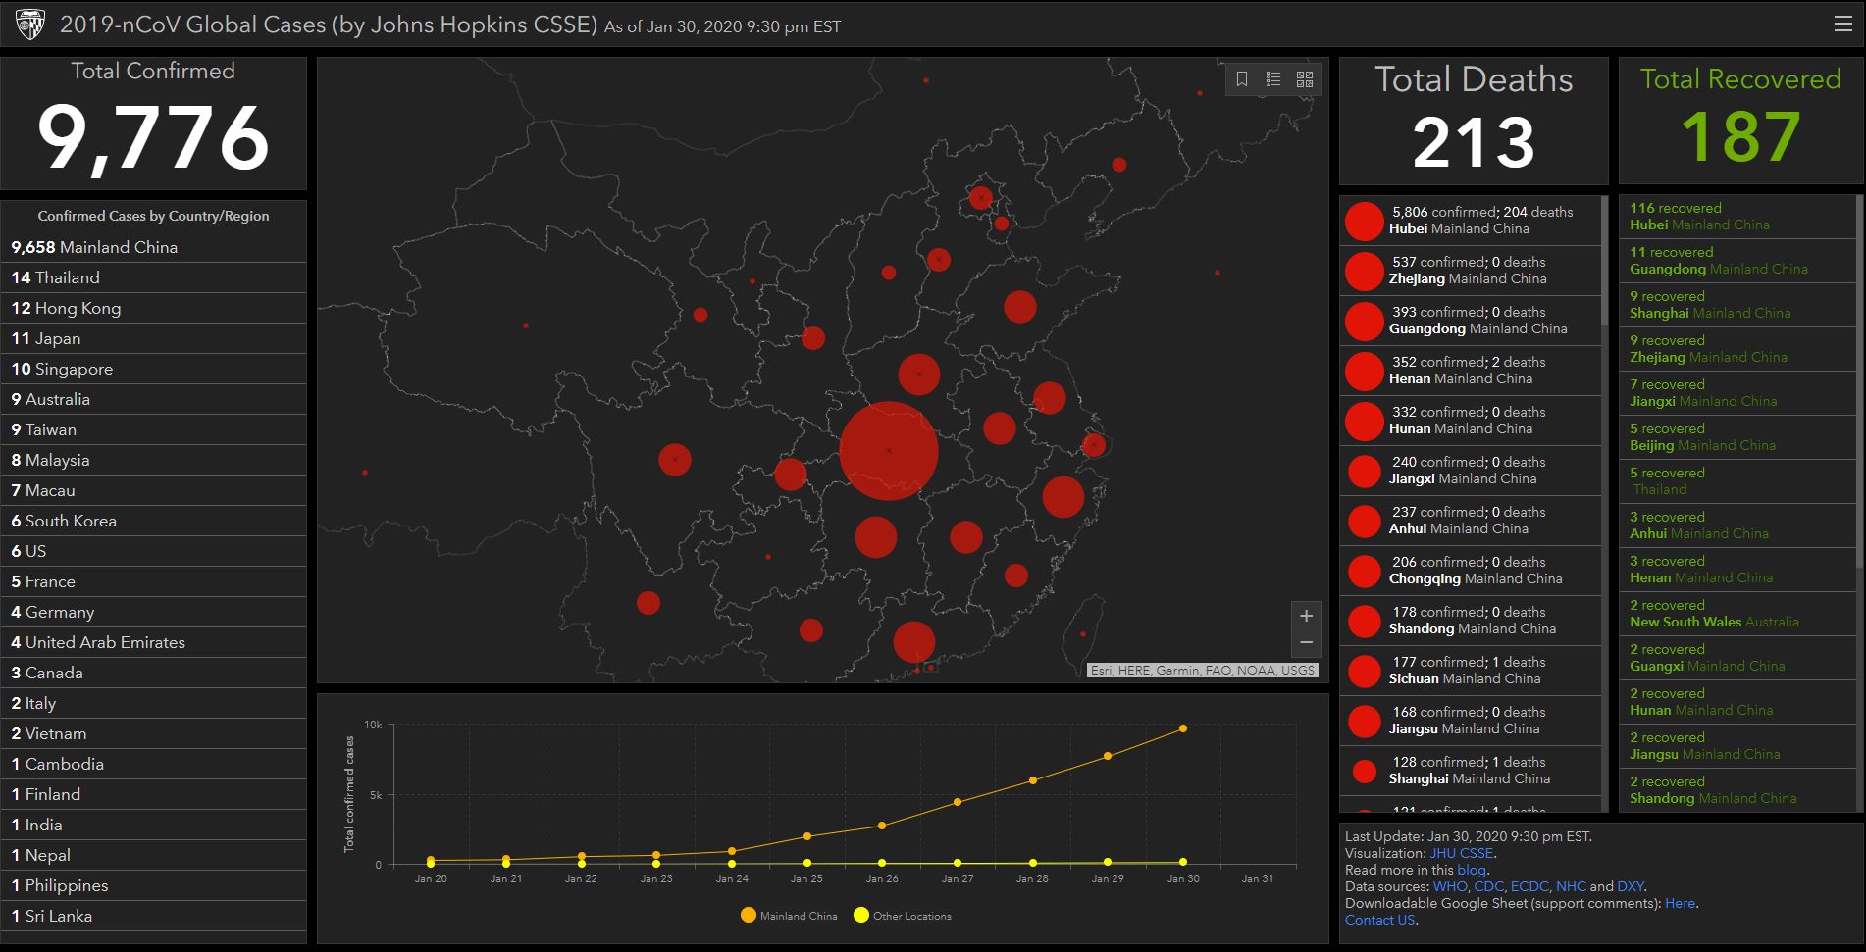Image resolution: width=1866 pixels, height=952 pixels.
Task: Open Google Sheet 'Here' link
Action: point(1680,903)
